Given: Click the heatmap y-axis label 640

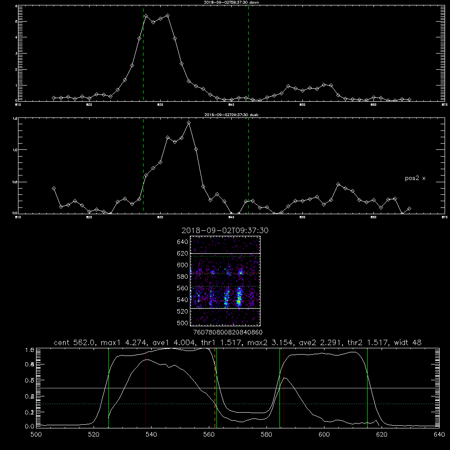Looking at the screenshot, I should (x=182, y=242).
